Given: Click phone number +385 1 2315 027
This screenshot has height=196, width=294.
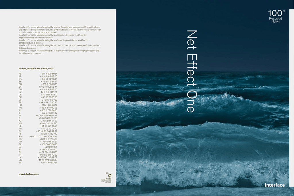Looking at the screenshot, I should coord(49,105).
